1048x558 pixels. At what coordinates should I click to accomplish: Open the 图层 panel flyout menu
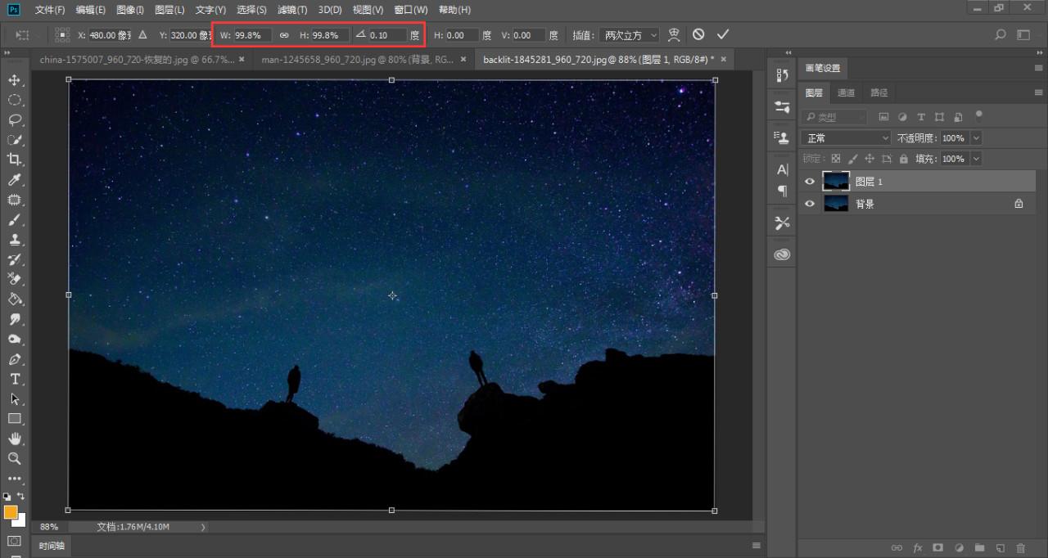pos(1039,92)
